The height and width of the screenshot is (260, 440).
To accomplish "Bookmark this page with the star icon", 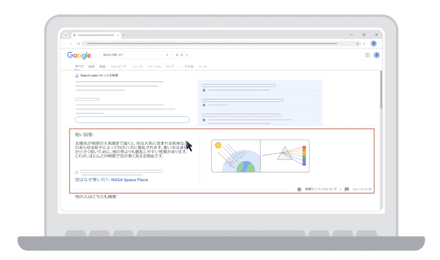I will tap(357, 43).
